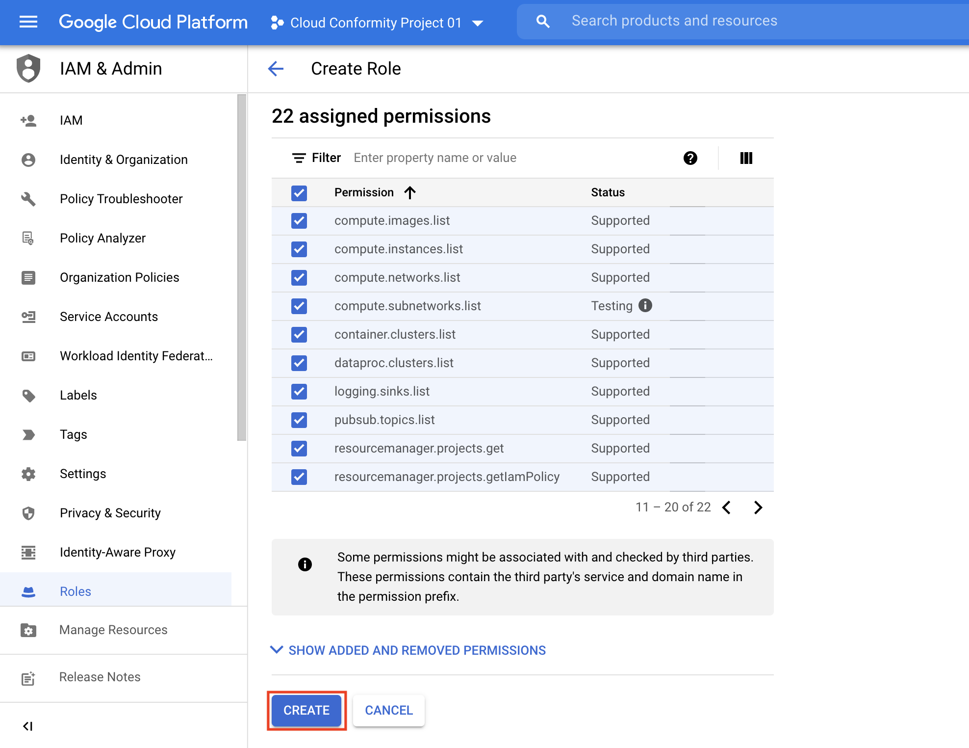Select Roles in the sidebar
This screenshot has height=748, width=969.
[x=75, y=591]
